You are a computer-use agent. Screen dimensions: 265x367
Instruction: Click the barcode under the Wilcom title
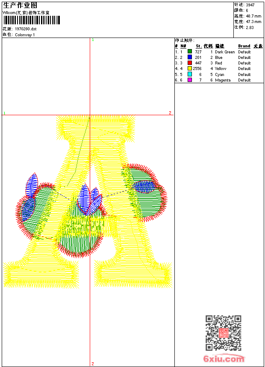tap(32, 20)
